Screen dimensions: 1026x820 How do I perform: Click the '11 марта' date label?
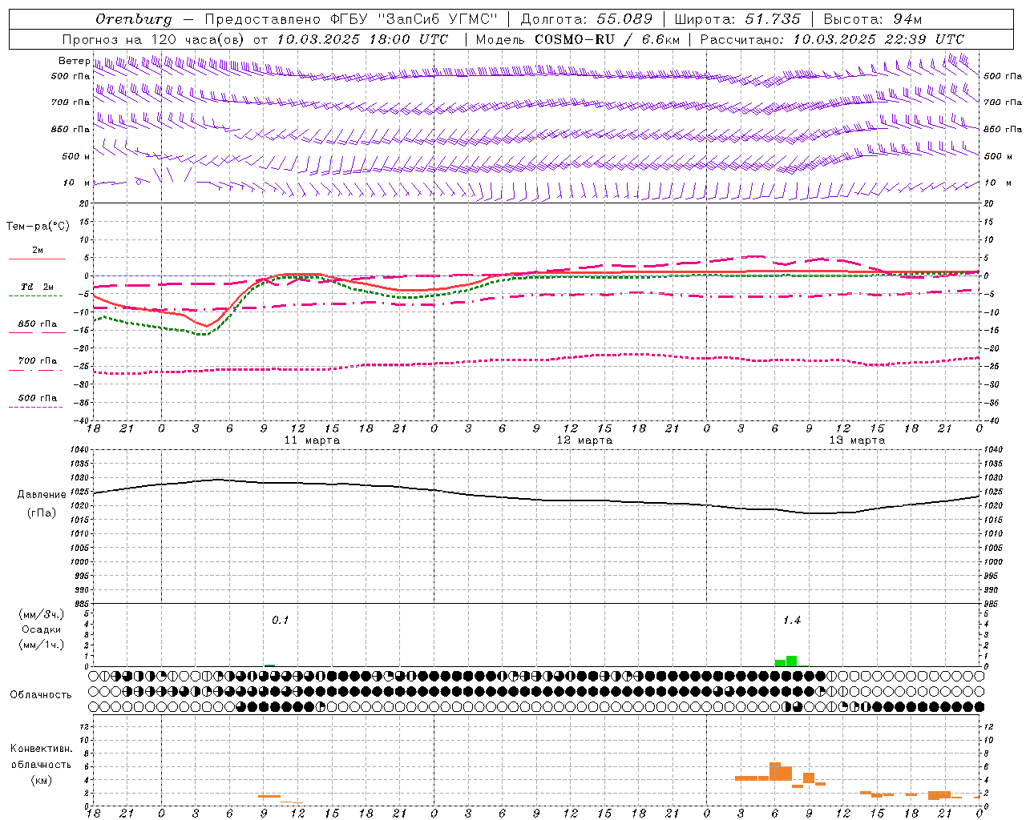coord(312,440)
